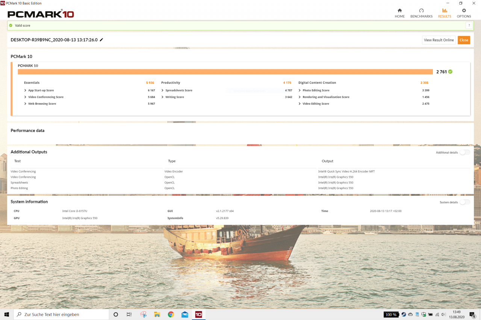
Task: Launch the Snip tool icon on taskbar
Action: [x=143, y=314]
